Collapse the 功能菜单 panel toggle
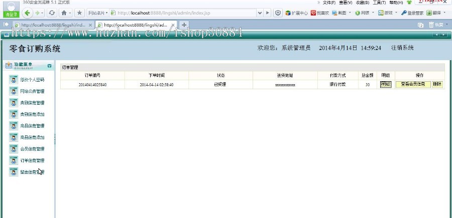The height and width of the screenshot is (218, 452). (x=50, y=66)
